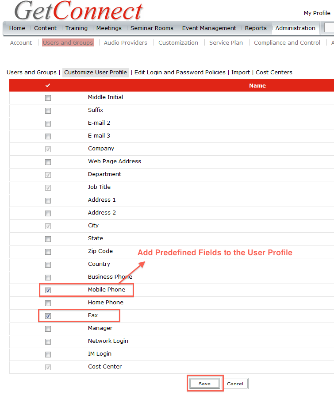The width and height of the screenshot is (334, 399).
Task: Check the Zip Code checkbox
Action: [48, 252]
